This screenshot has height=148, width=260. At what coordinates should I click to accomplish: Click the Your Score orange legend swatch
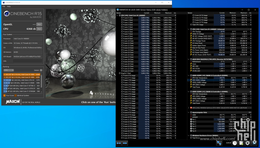pos(5,96)
